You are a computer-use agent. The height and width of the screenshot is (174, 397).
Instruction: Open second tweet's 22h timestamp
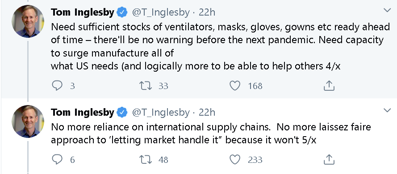(207, 112)
